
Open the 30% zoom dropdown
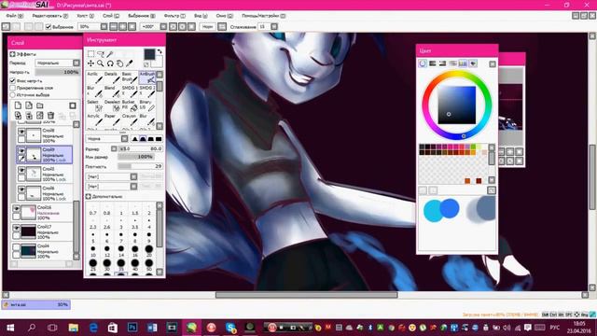pyautogui.click(x=104, y=27)
